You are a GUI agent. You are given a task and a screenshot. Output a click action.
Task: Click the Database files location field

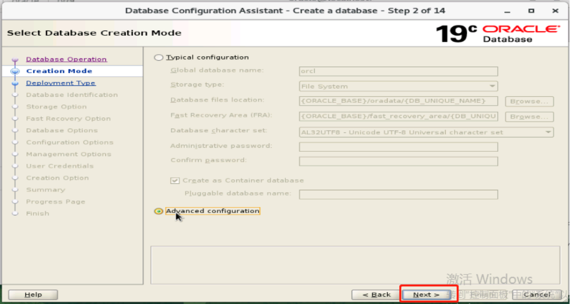(x=399, y=101)
